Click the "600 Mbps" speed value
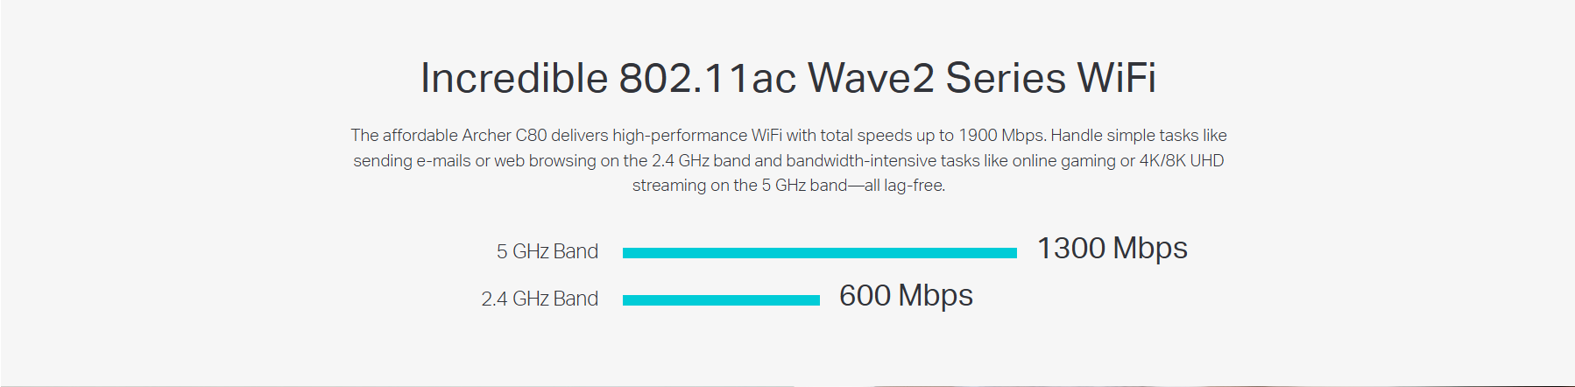The image size is (1575, 387). (x=906, y=296)
